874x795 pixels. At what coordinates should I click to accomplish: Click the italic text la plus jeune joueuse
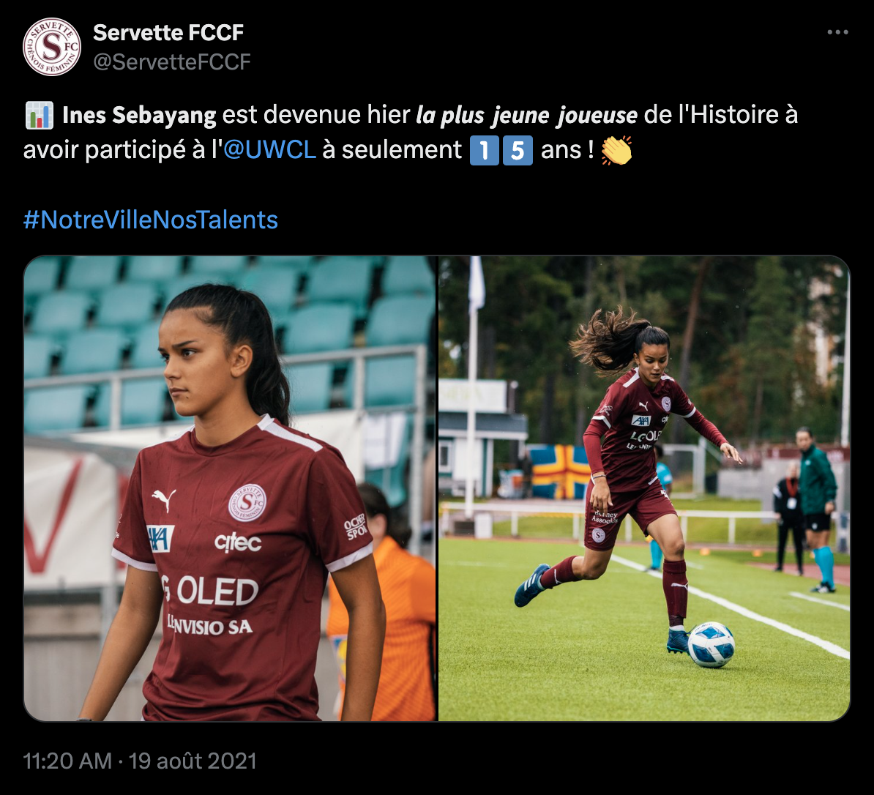[x=527, y=116]
